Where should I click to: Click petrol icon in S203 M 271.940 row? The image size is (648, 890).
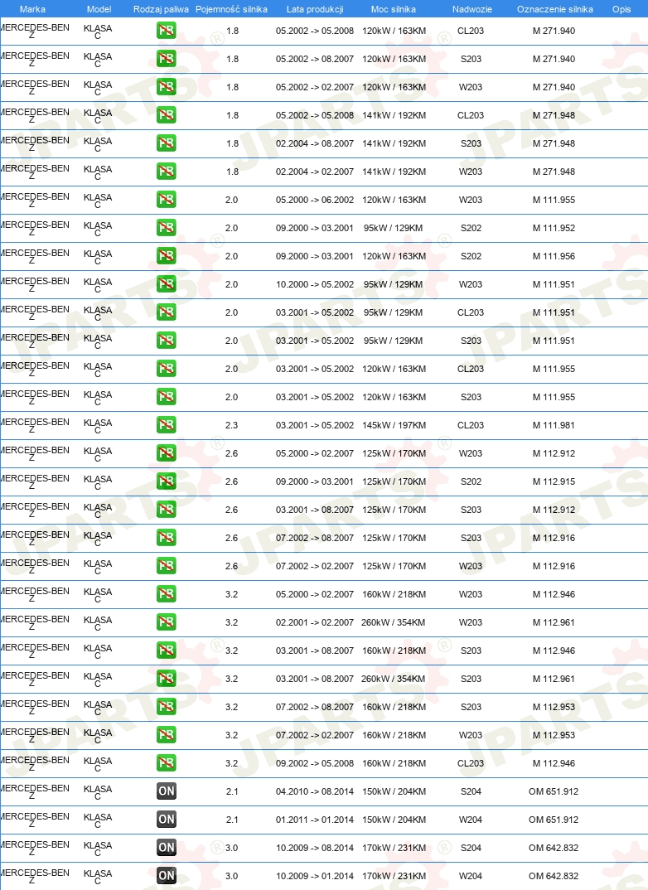167,59
